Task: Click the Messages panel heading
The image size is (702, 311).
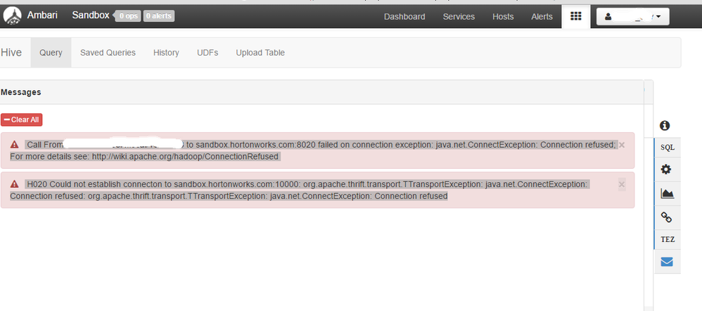Action: 21,92
